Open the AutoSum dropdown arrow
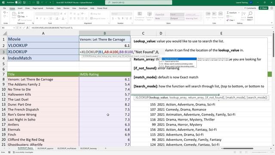 [x=239, y=12]
